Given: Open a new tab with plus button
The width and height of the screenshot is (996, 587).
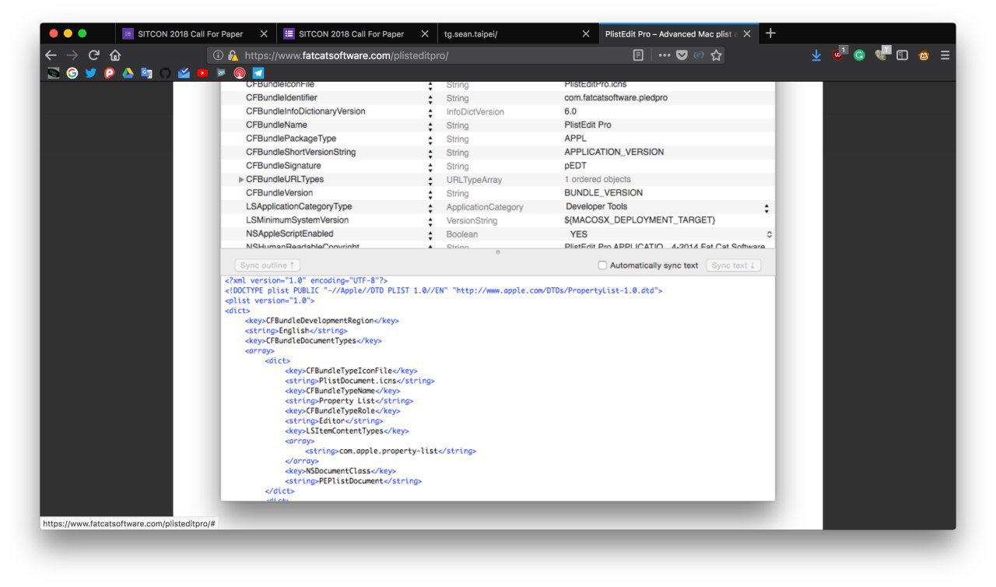Looking at the screenshot, I should pyautogui.click(x=770, y=33).
